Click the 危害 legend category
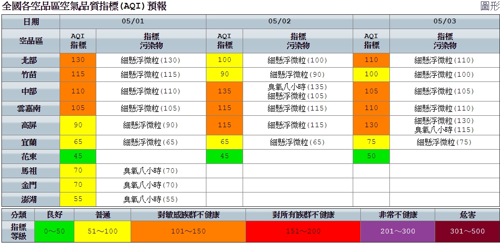 tap(467, 215)
